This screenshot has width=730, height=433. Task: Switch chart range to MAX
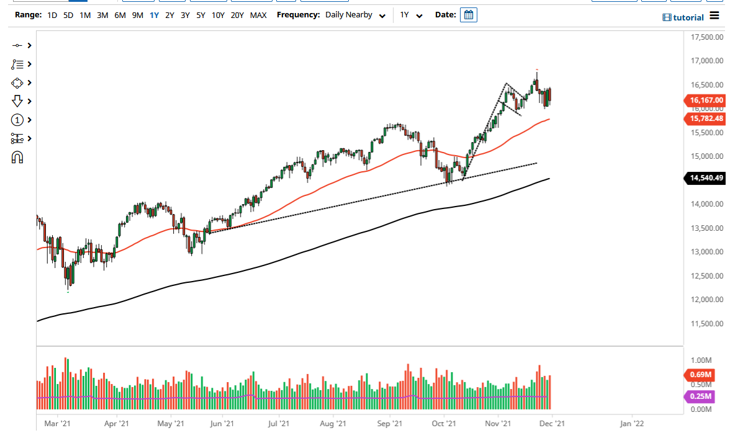point(259,15)
